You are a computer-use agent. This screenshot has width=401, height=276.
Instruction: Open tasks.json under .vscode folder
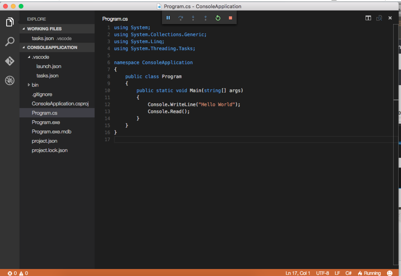coord(57,75)
